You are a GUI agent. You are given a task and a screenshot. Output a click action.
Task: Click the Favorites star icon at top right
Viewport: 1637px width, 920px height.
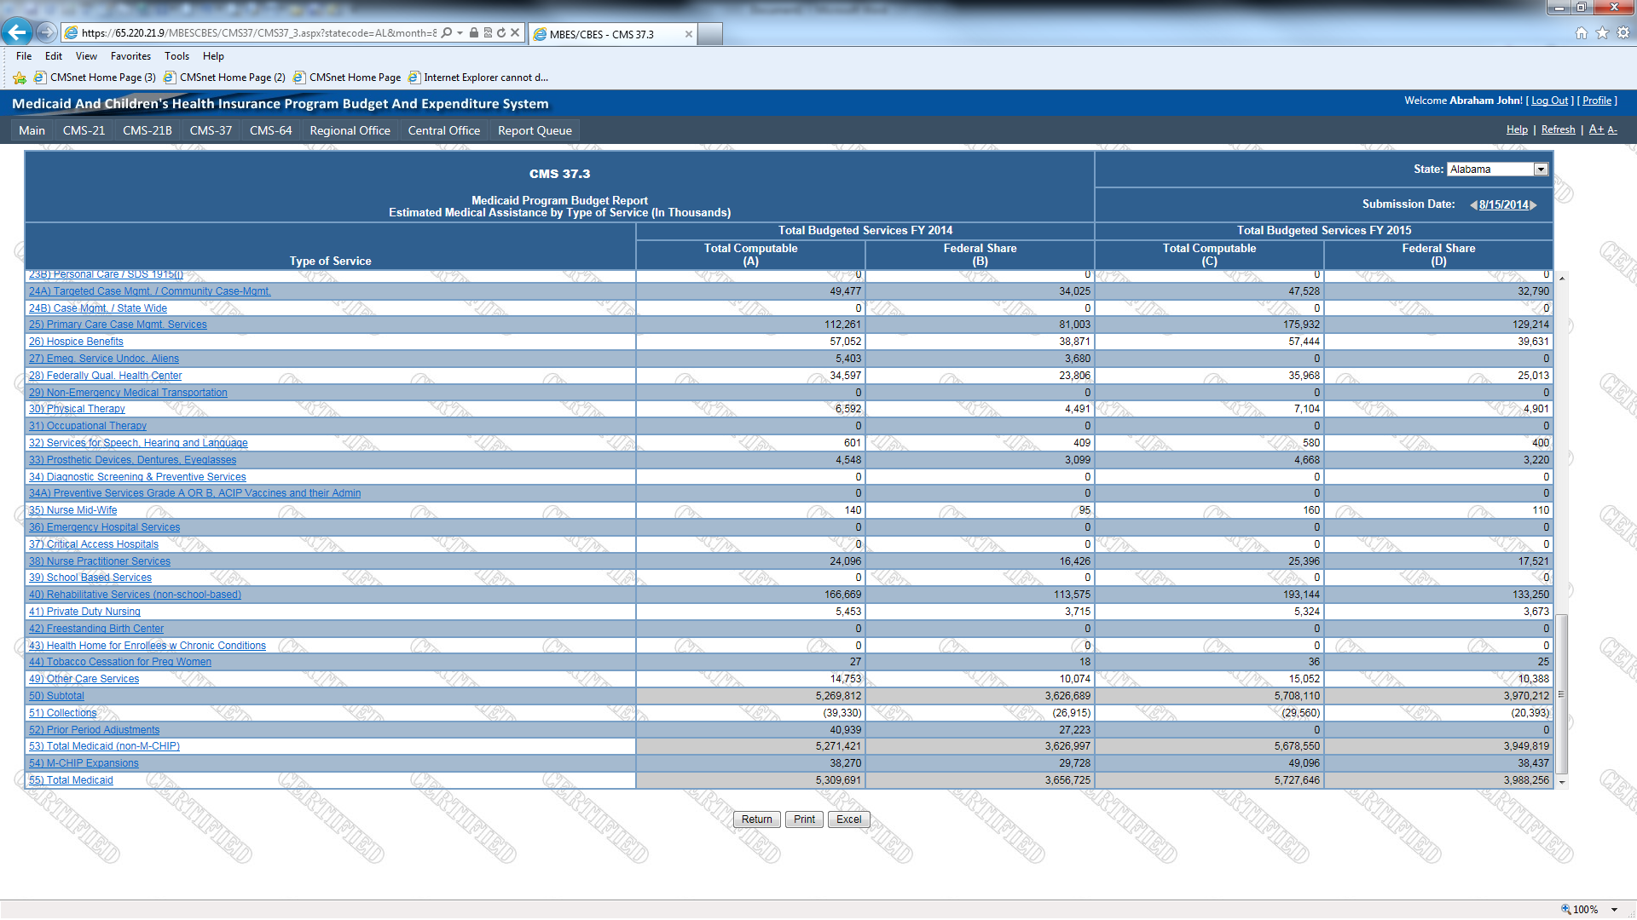click(x=1602, y=32)
